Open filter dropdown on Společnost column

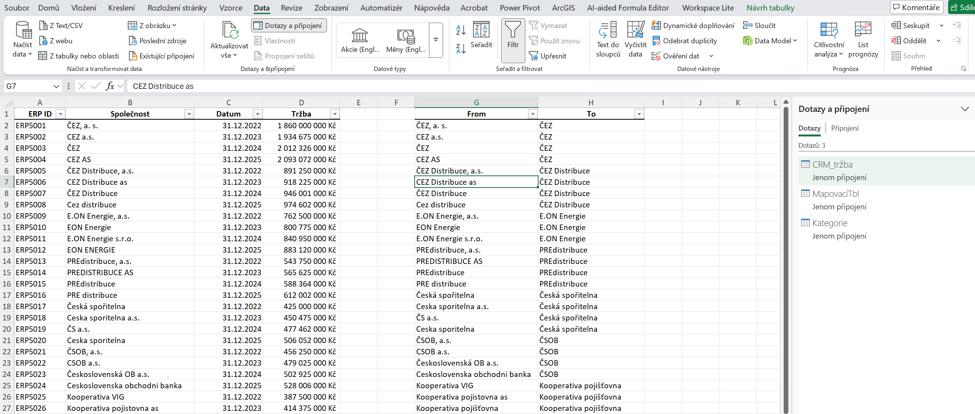click(189, 114)
